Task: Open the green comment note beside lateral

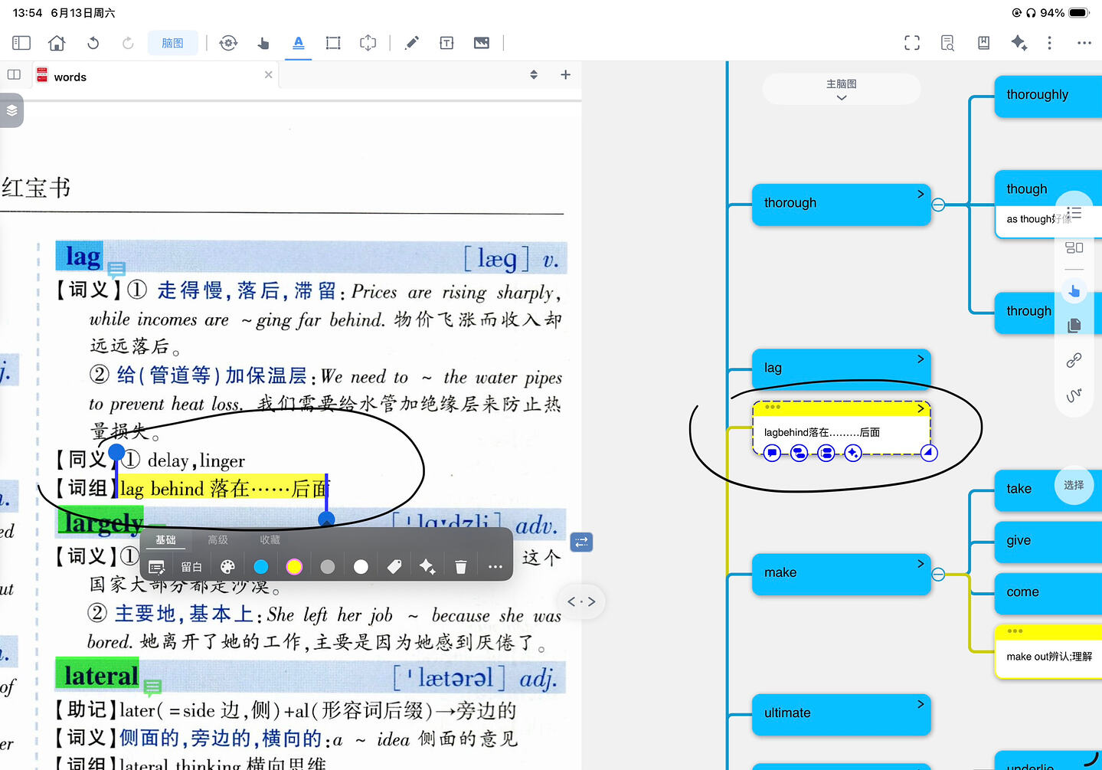Action: (152, 687)
